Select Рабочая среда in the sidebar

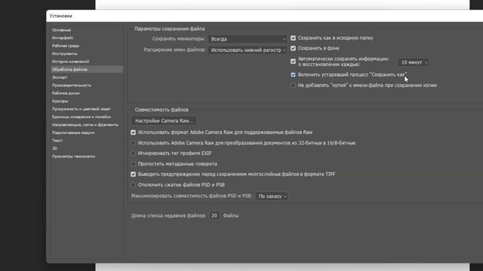(x=66, y=46)
